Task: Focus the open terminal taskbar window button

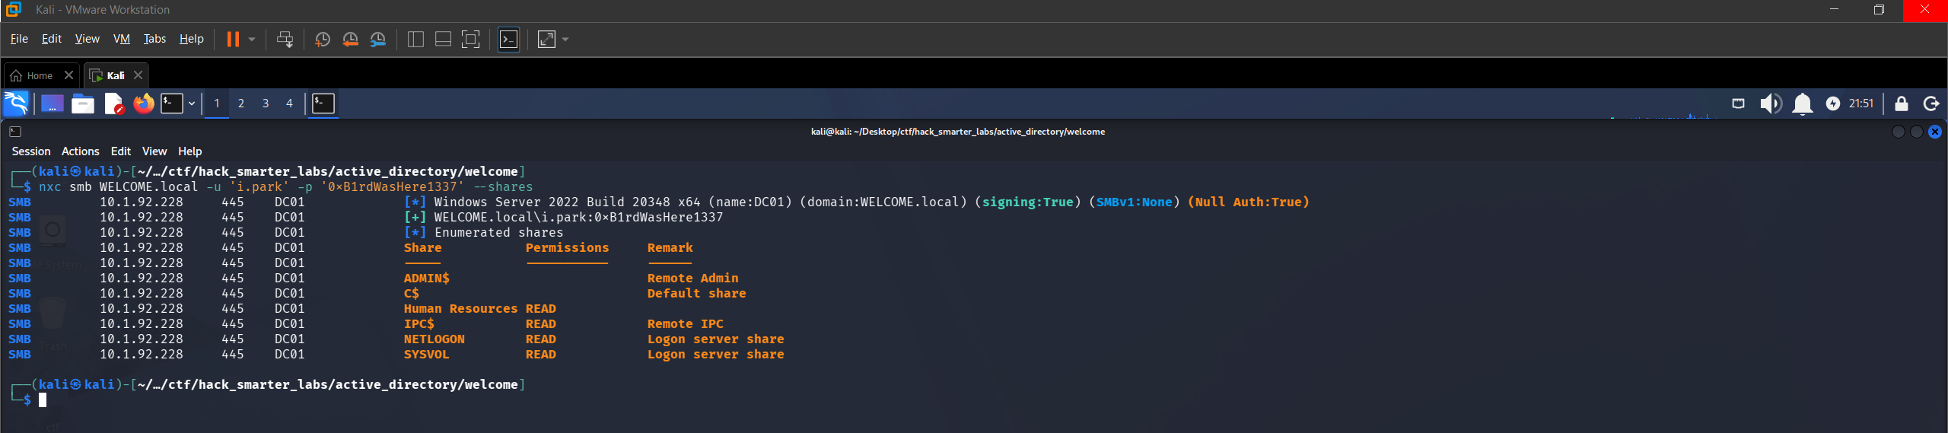Action: (x=323, y=103)
